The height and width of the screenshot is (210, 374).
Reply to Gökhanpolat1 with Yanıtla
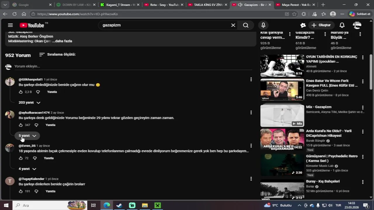[x=52, y=92]
